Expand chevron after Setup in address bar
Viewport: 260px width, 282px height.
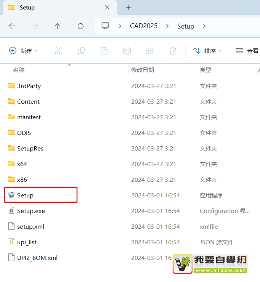(x=204, y=26)
